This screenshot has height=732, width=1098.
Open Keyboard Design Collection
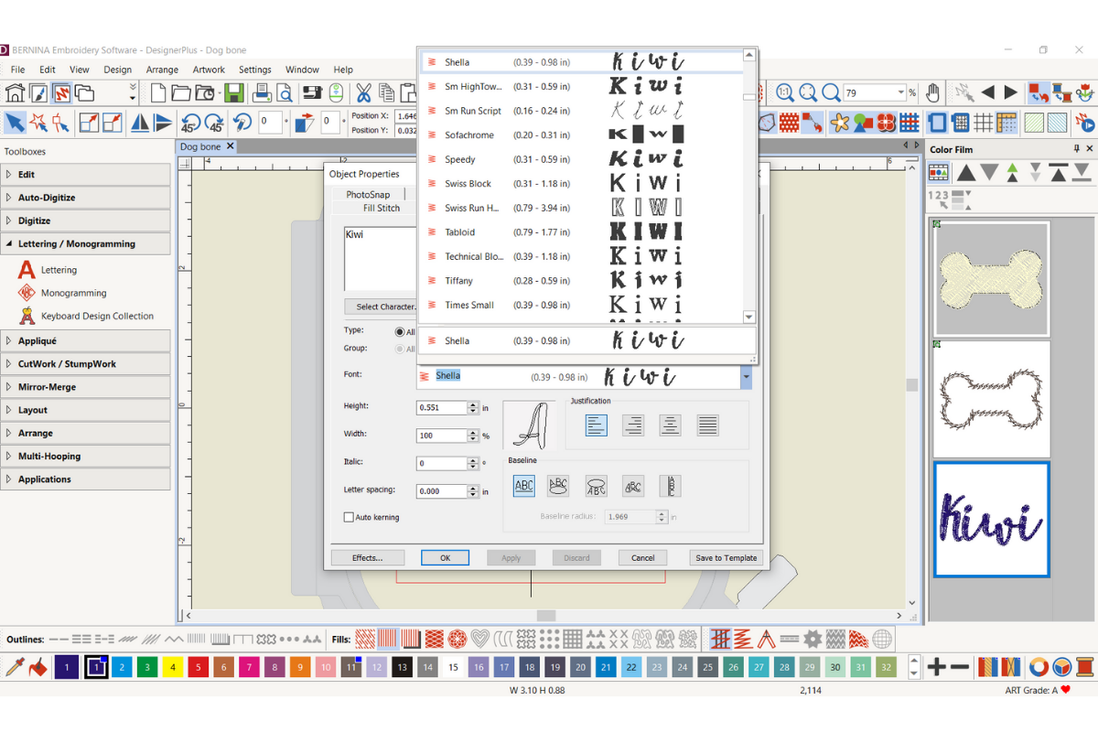coord(97,316)
